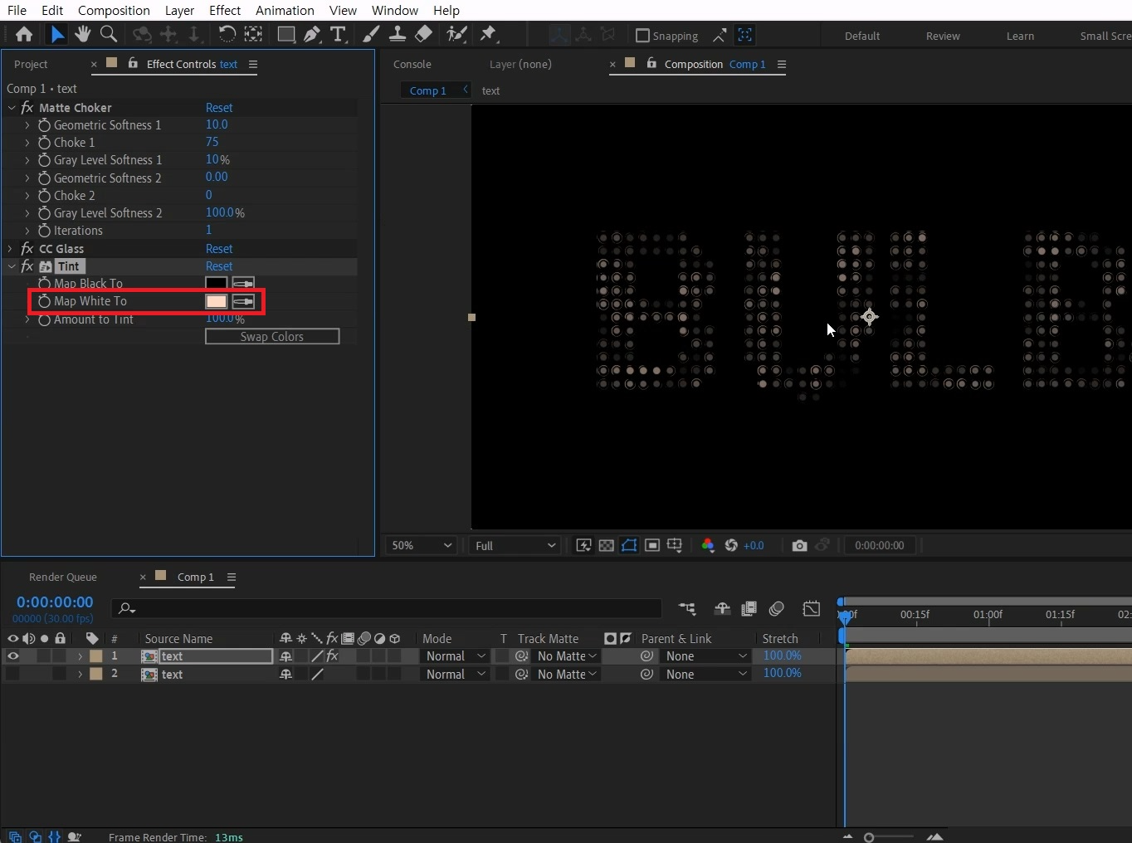The height and width of the screenshot is (843, 1132).
Task: Go to the Home screen icon
Action: pos(24,35)
